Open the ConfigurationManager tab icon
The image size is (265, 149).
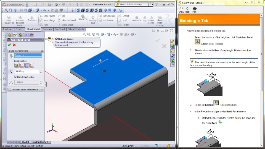[20, 35]
